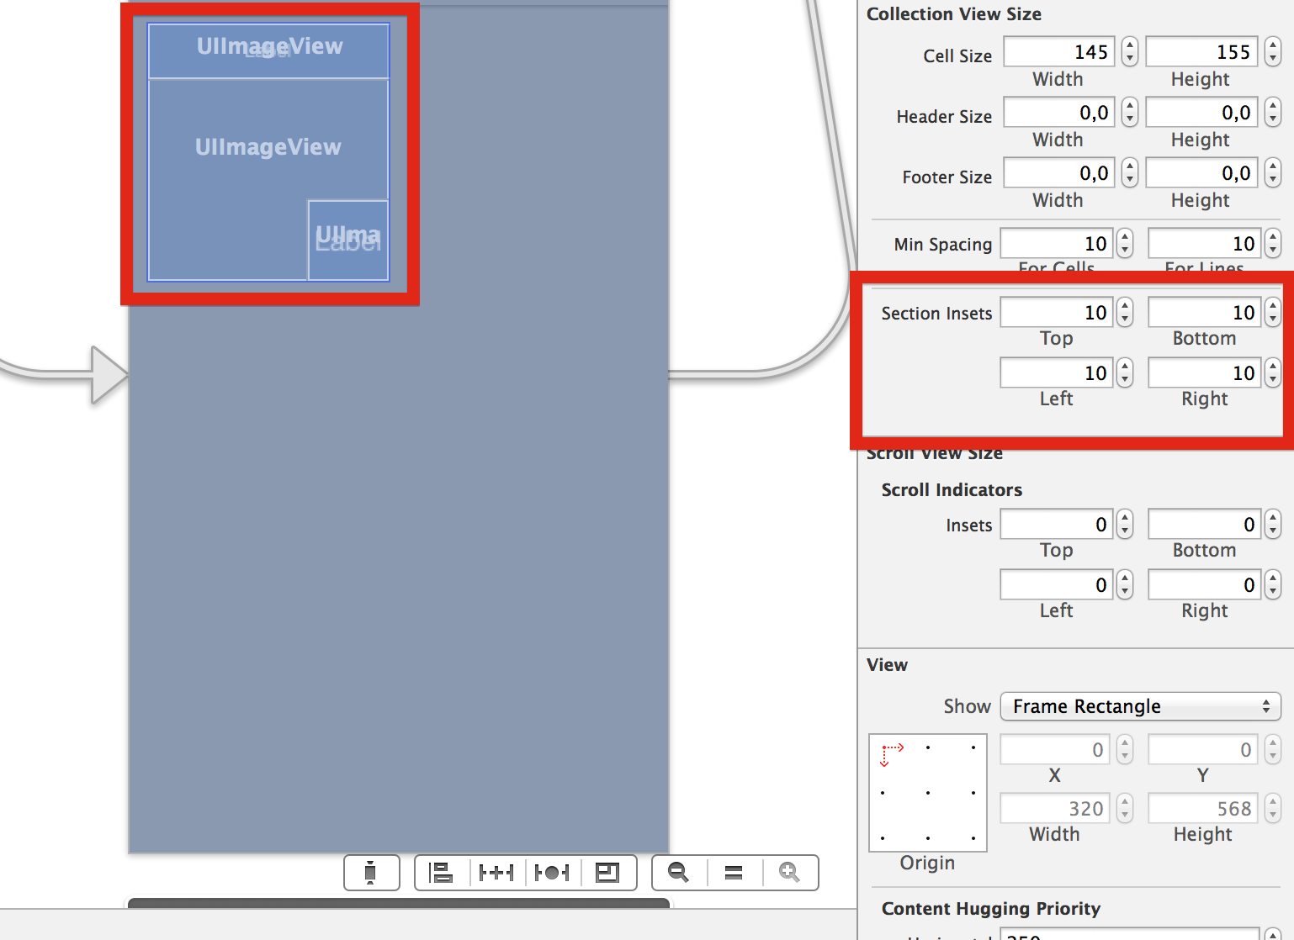
Task: Click the Frame Width 320 field
Action: coord(1055,808)
